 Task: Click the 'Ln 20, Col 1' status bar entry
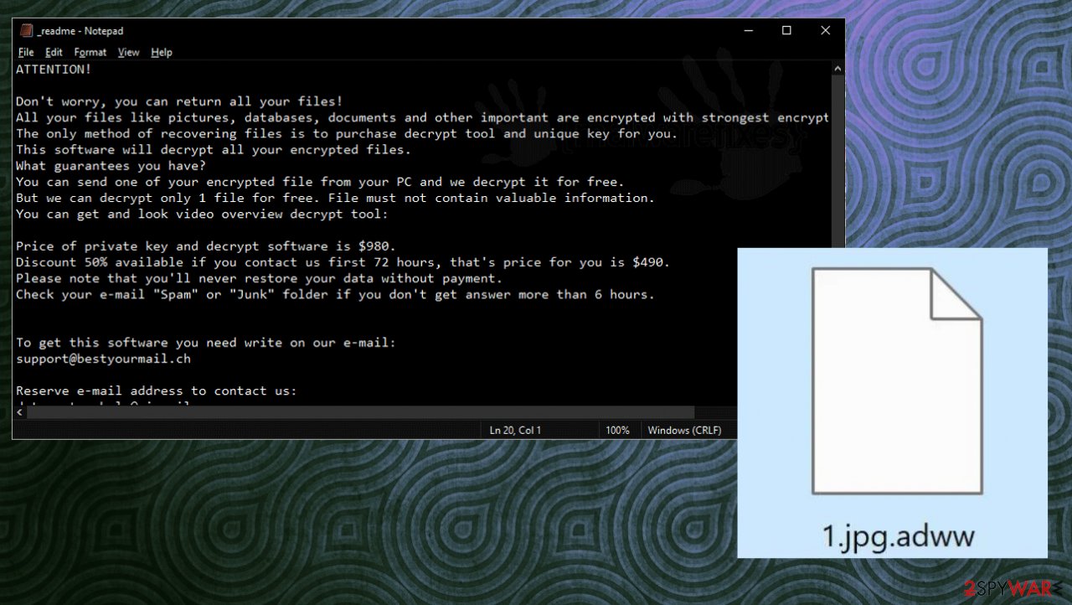coord(515,430)
